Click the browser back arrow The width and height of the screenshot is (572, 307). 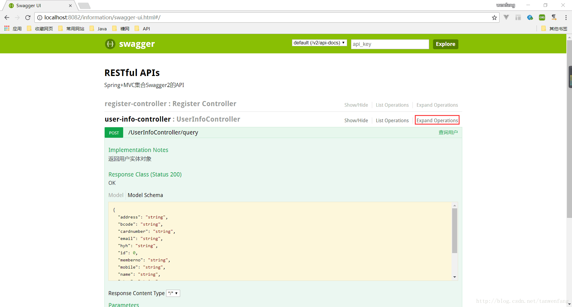[7, 18]
